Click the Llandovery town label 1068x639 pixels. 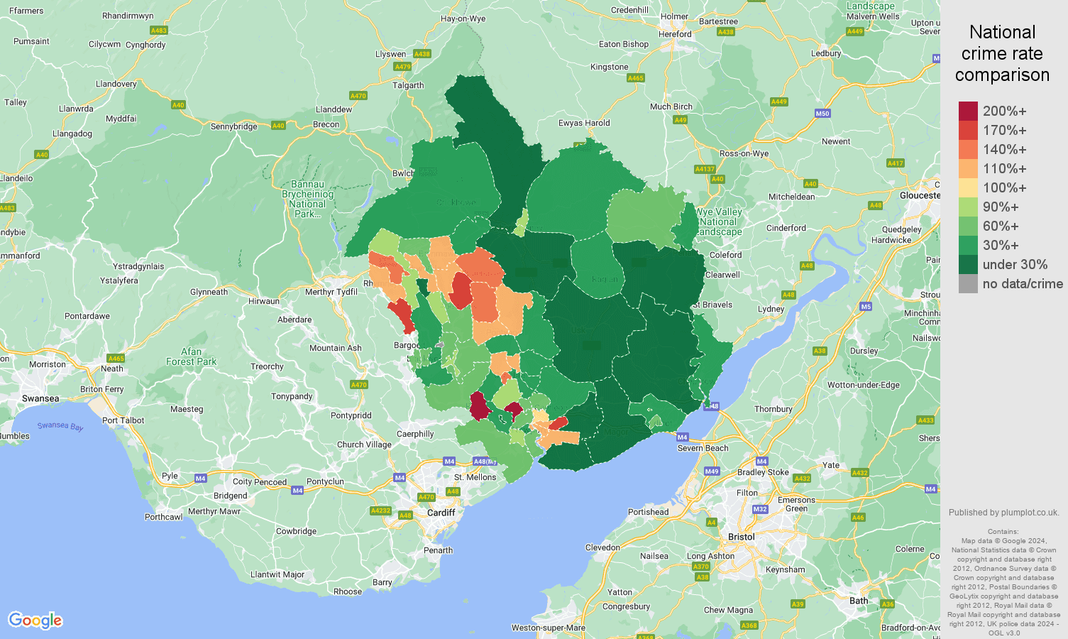click(x=116, y=84)
